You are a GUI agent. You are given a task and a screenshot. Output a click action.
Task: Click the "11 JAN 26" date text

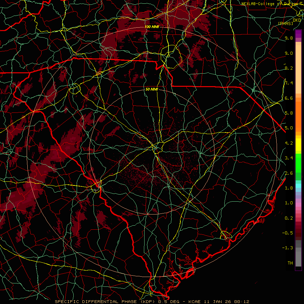pos(218,302)
